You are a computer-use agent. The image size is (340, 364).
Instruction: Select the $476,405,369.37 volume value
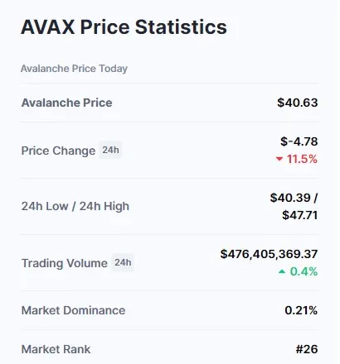click(x=269, y=254)
